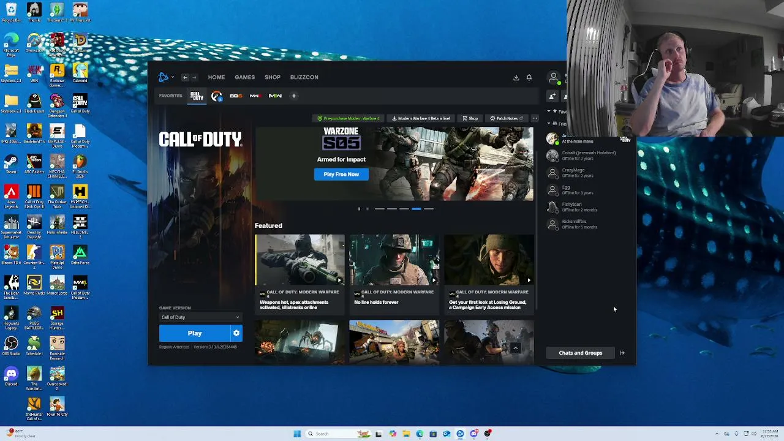Select friend CrazyMage in friends list
The height and width of the screenshot is (441, 784).
[588, 173]
